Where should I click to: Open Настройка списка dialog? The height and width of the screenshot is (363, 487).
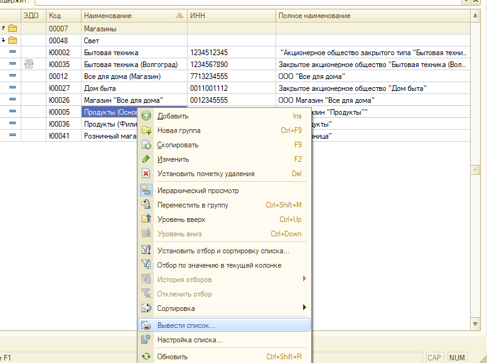(x=224, y=339)
